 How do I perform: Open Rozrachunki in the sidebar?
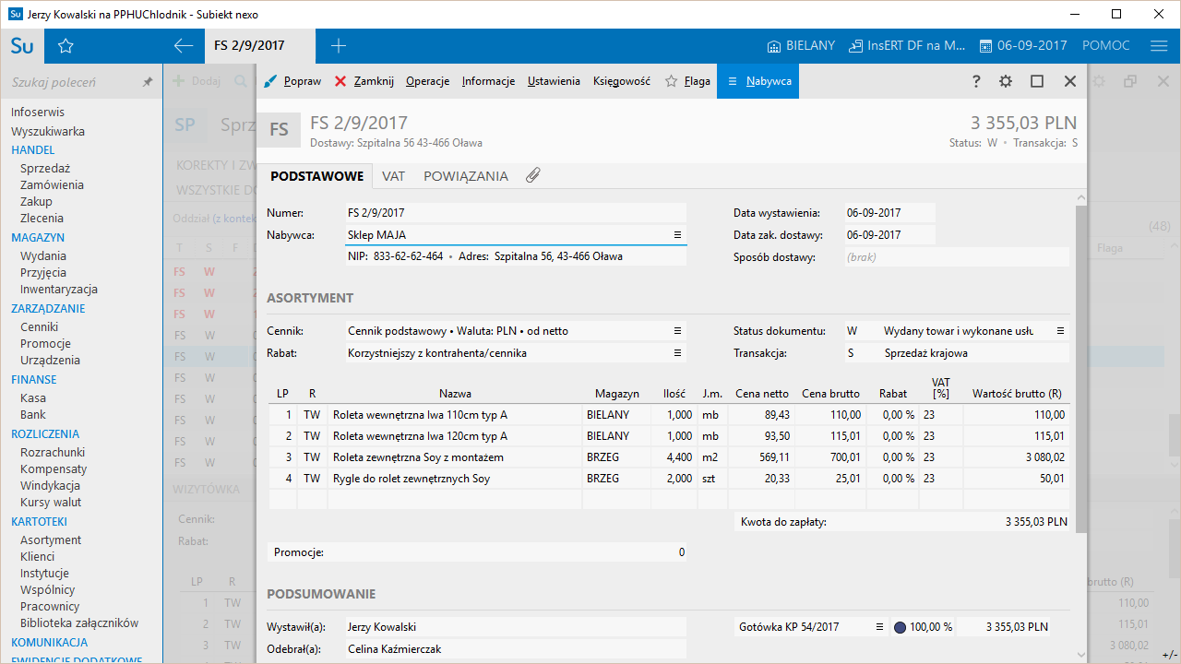(53, 452)
